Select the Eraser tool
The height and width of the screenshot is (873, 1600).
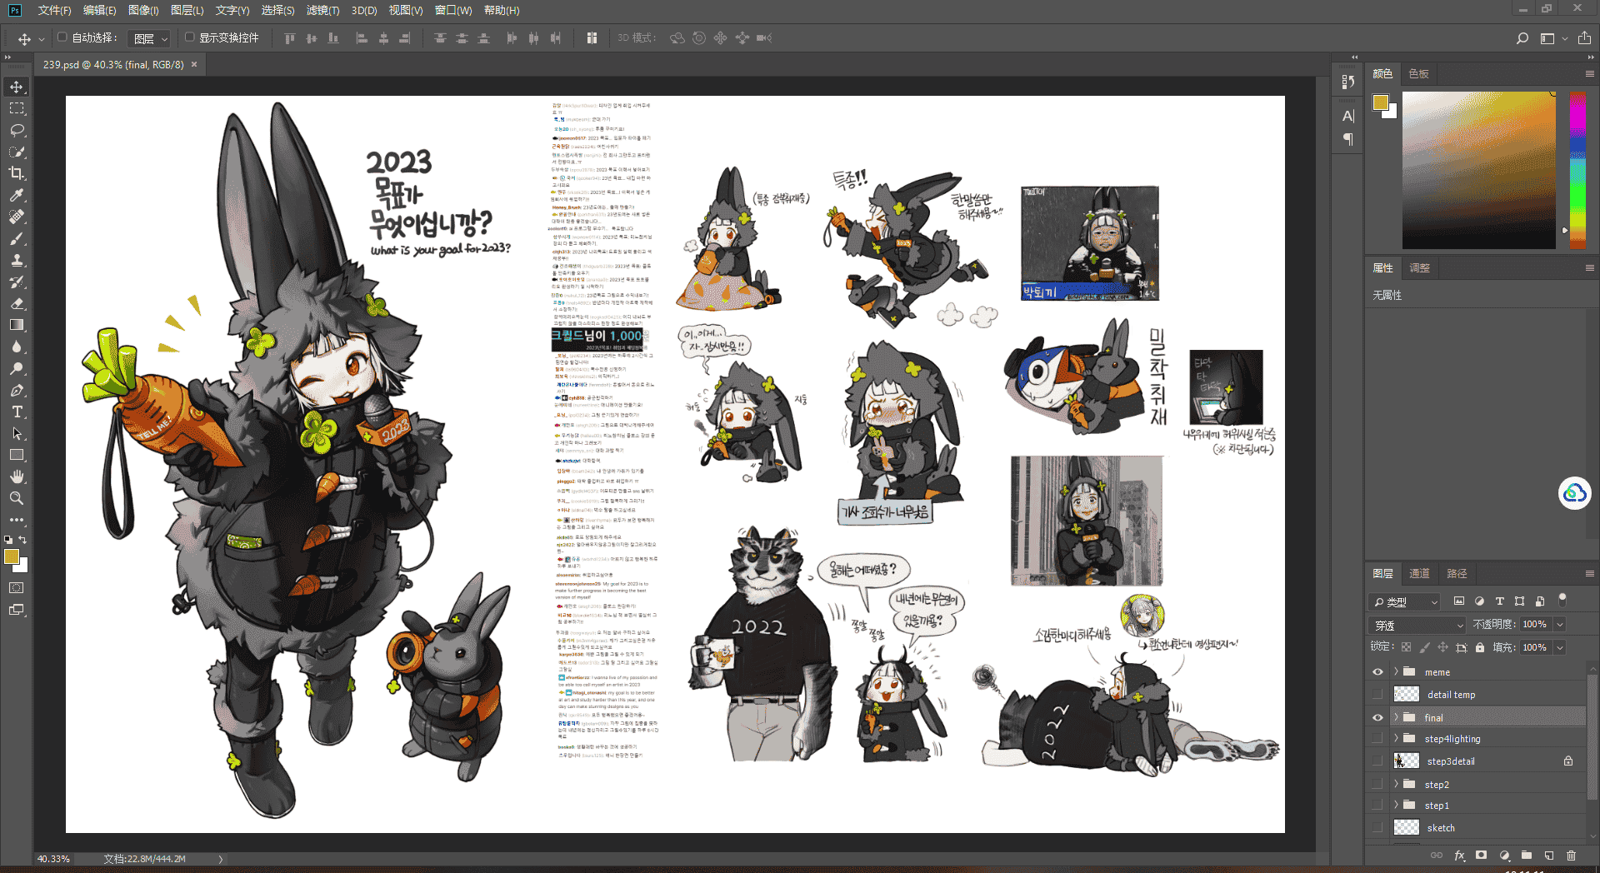tap(17, 304)
